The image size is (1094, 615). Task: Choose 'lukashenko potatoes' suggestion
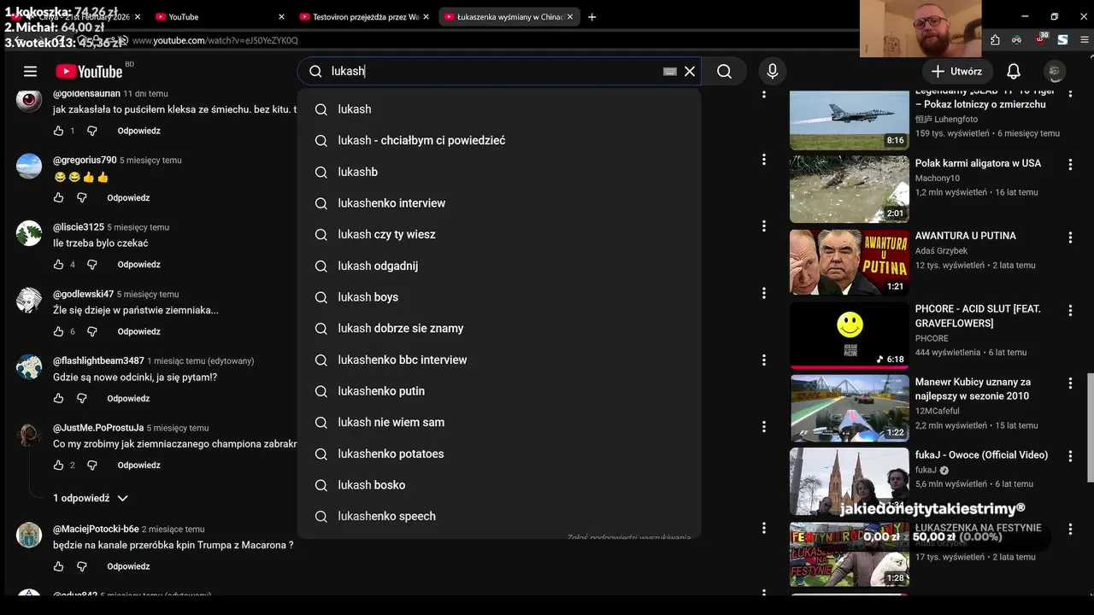coord(499,454)
